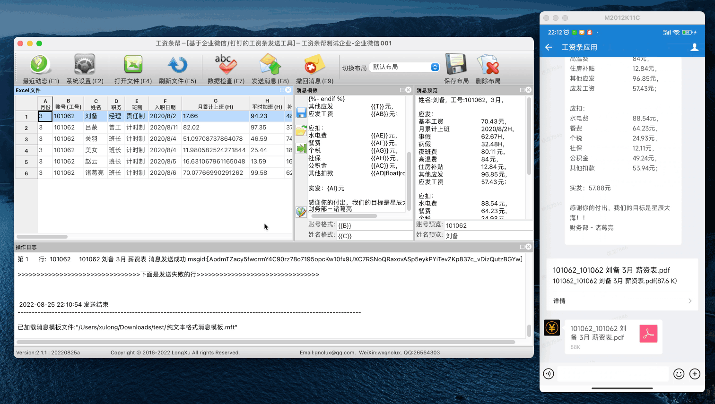This screenshot has width=715, height=404.
Task: Click cell 关羽 in name column
Action: [96, 139]
